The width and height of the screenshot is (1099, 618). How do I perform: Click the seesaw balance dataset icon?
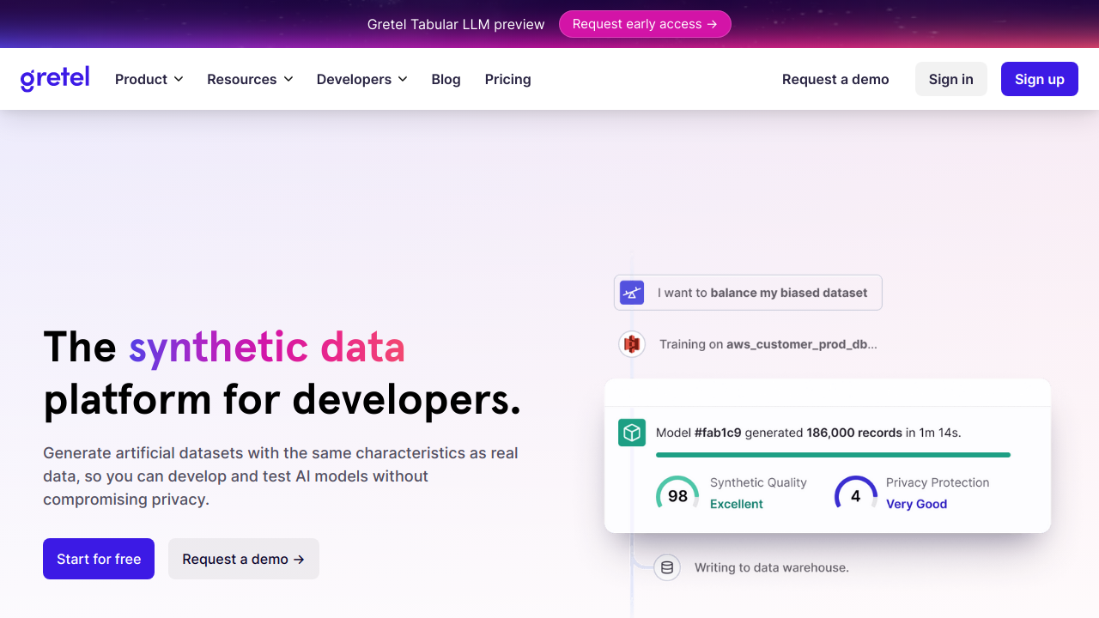(632, 293)
